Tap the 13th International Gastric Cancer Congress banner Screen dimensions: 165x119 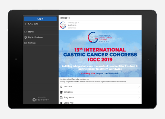pyautogui.click(x=100, y=54)
